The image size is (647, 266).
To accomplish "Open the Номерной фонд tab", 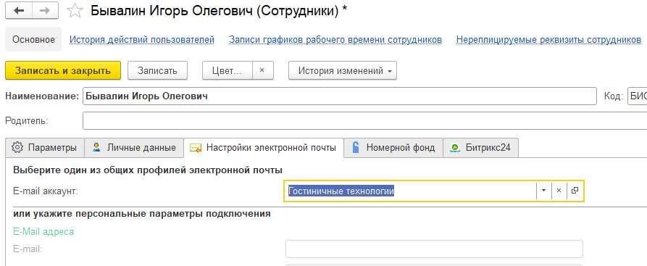I will point(393,148).
